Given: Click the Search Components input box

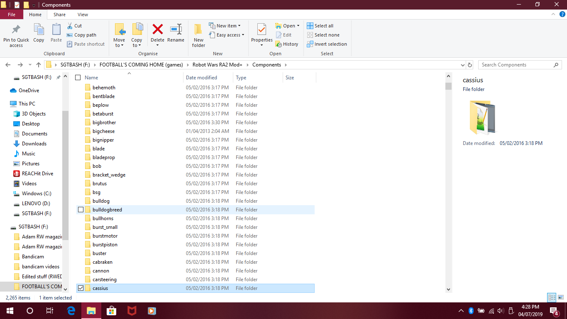Looking at the screenshot, I should point(516,65).
